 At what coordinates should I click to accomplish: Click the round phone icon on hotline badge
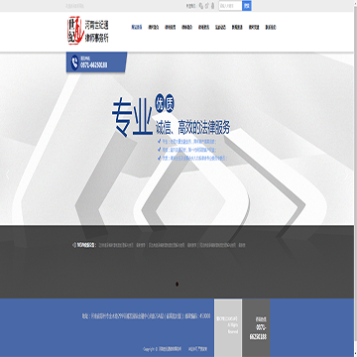tap(74, 62)
